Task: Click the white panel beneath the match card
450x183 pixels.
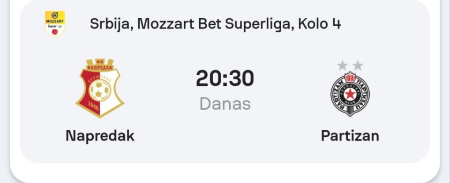Action: [x=225, y=172]
